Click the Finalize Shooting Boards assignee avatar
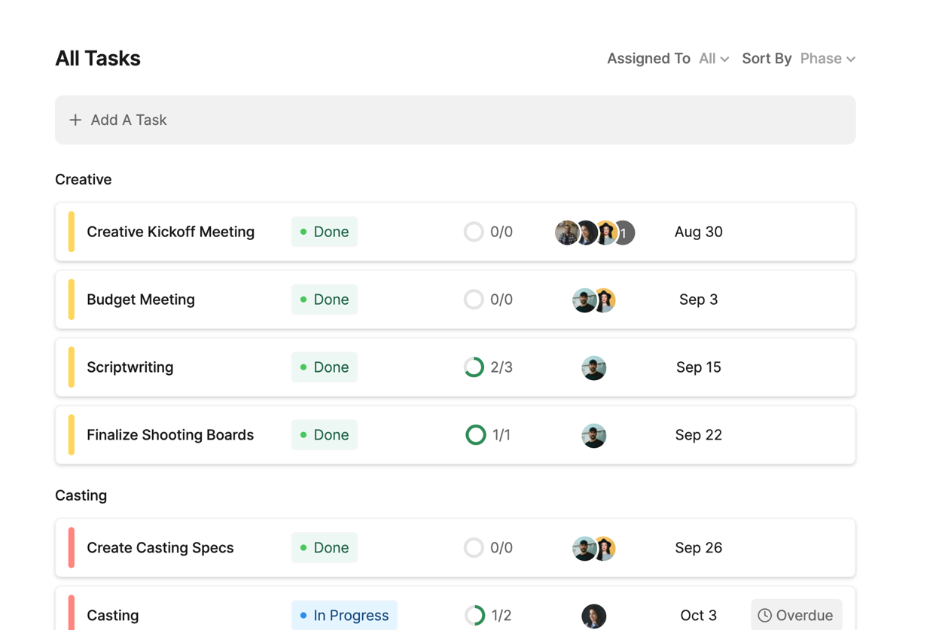Screen dimensions: 930x630 593,435
